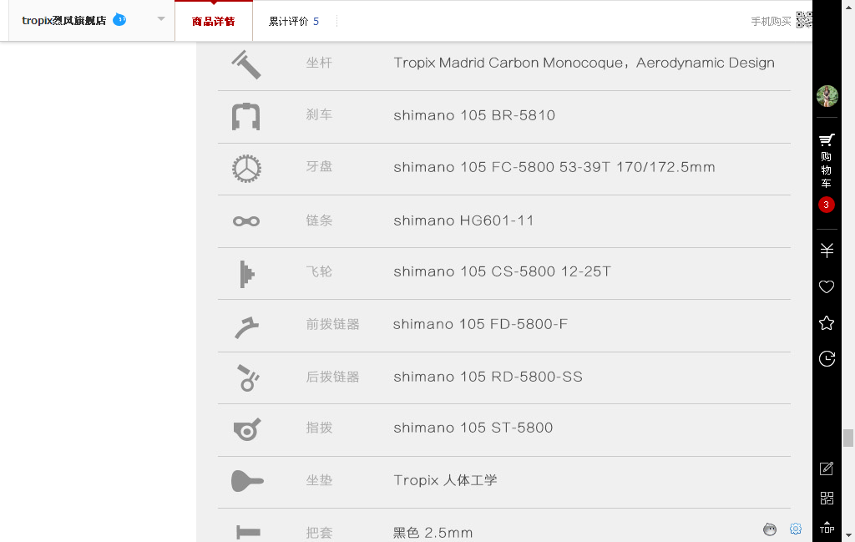Click the heart favorites icon
Viewport: 855px width, 542px height.
tap(827, 287)
